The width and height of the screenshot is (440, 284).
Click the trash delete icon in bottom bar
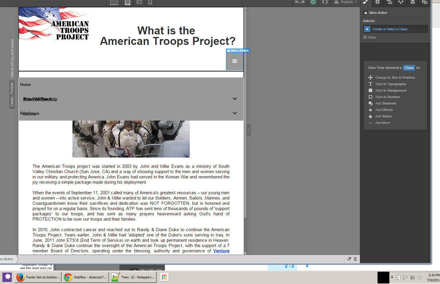coord(355,259)
